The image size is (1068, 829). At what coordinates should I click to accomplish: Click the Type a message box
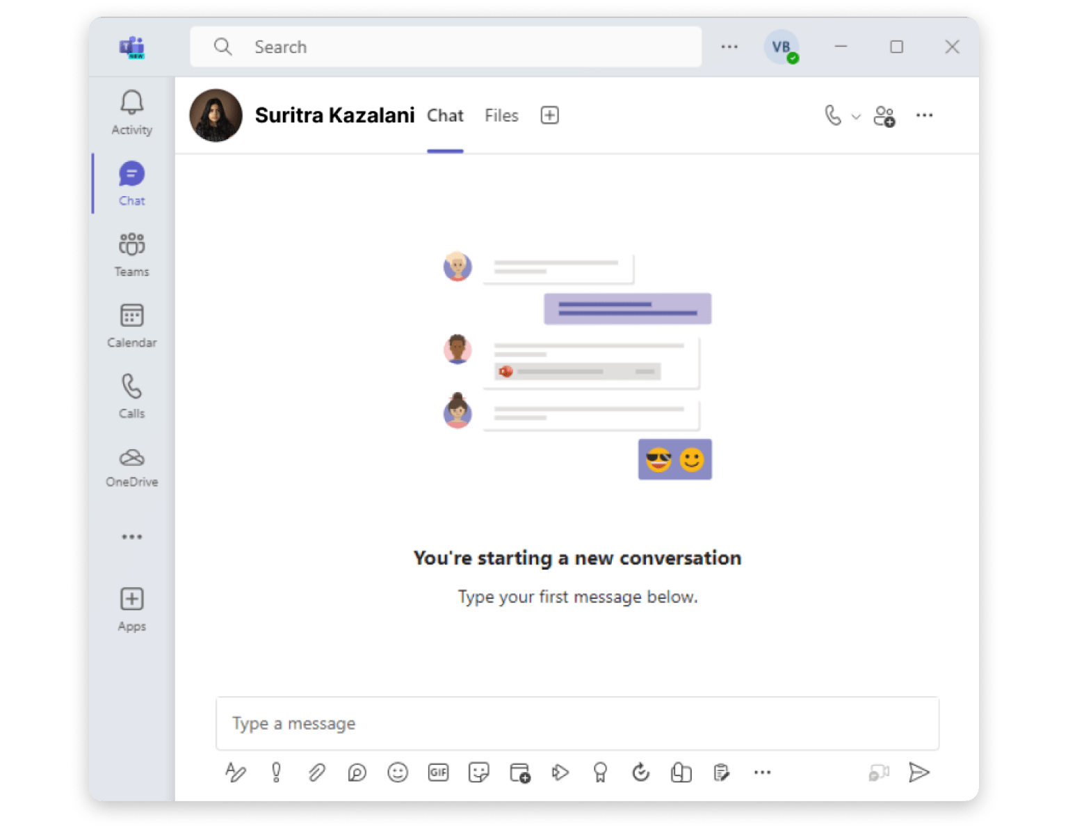pos(577,724)
